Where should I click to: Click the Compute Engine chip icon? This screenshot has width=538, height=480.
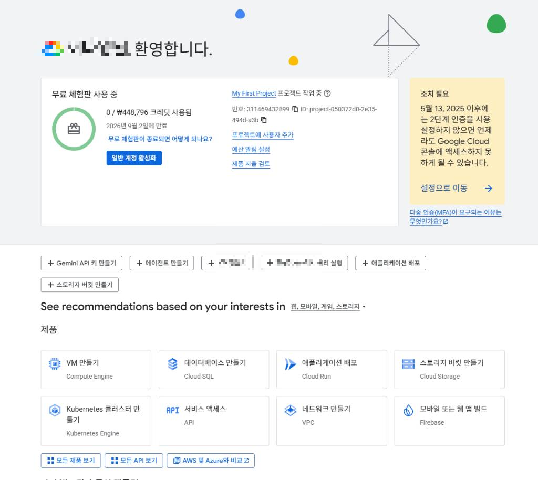click(x=55, y=363)
